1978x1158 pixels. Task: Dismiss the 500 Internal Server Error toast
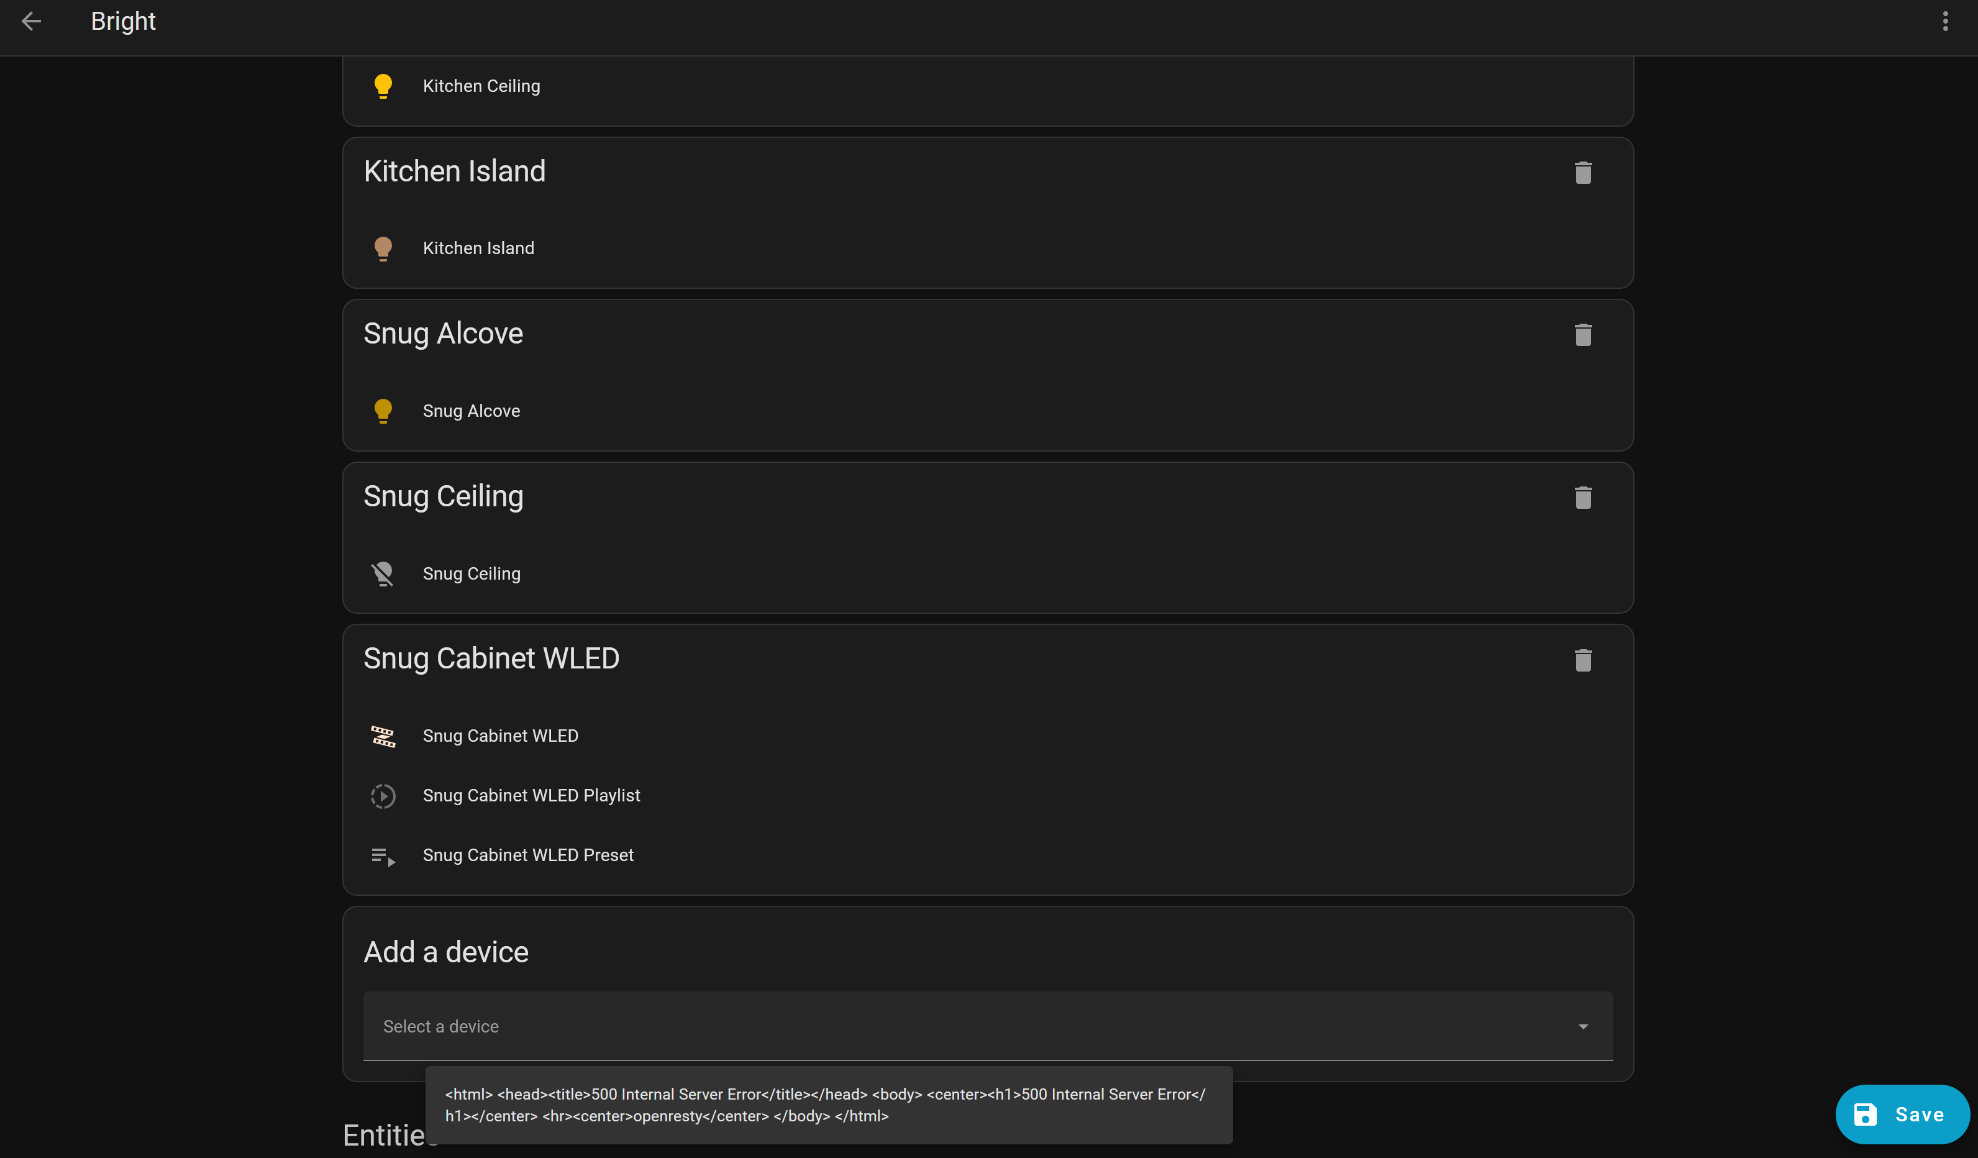tap(828, 1105)
